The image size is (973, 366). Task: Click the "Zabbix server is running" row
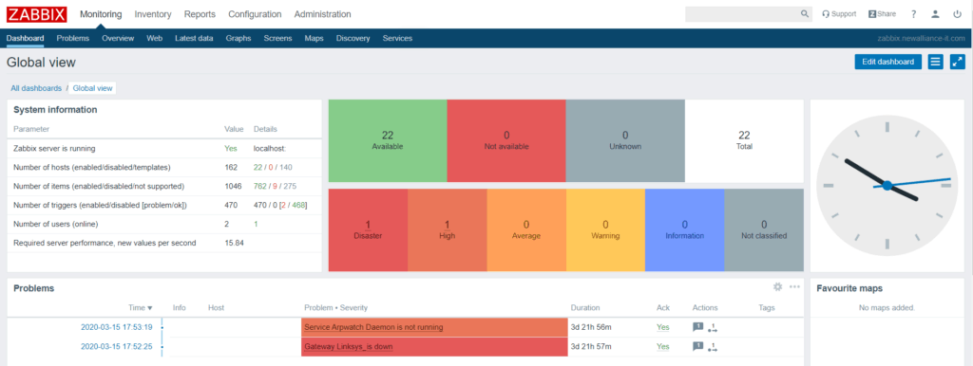click(164, 149)
